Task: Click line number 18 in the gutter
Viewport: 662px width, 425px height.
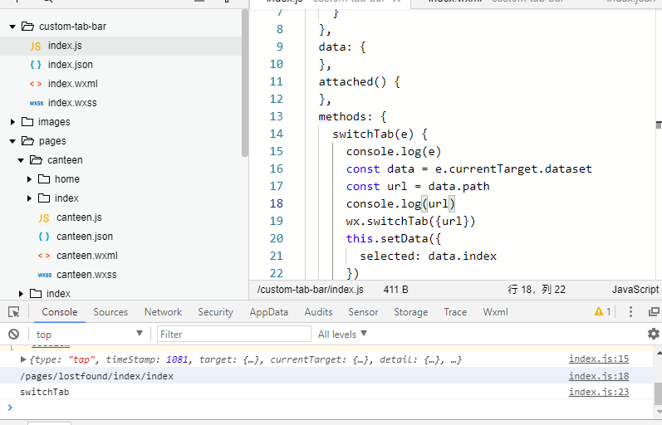Action: click(276, 203)
